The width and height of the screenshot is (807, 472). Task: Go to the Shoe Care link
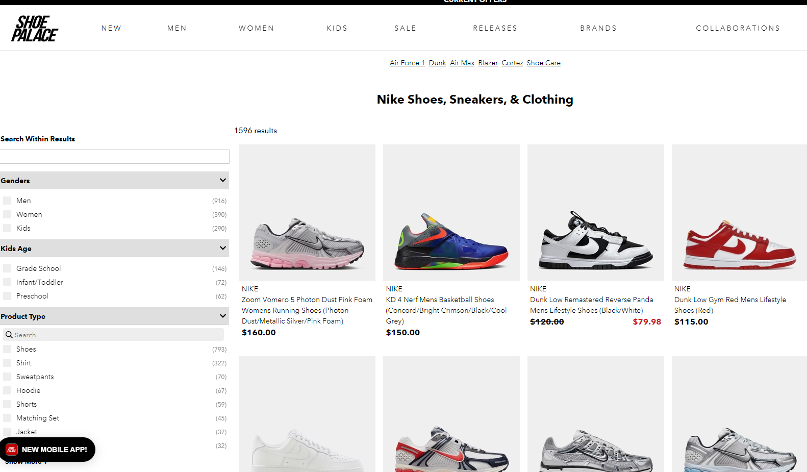[x=543, y=63]
